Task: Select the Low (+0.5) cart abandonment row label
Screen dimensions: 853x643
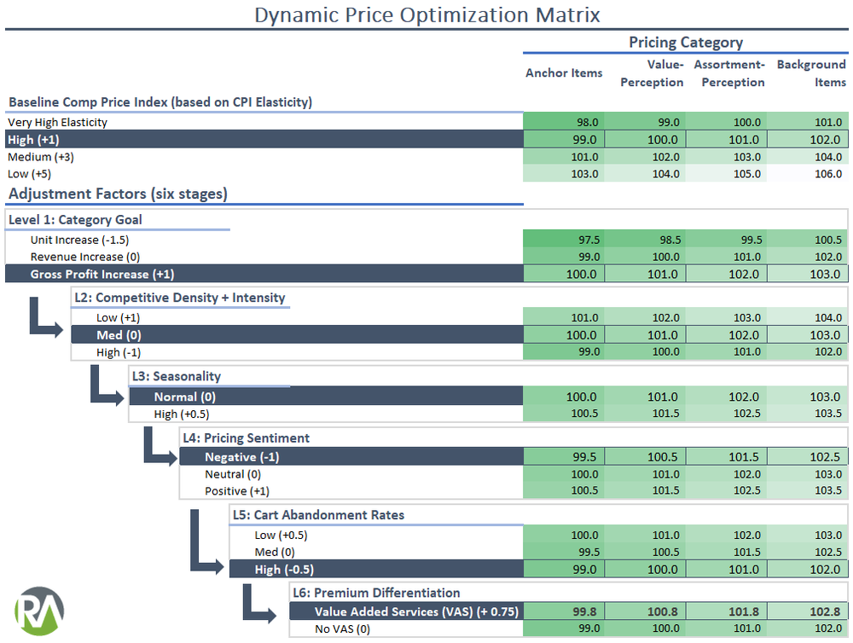Action: click(281, 536)
